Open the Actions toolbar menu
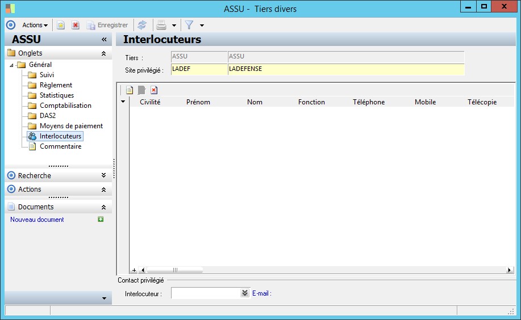The height and width of the screenshot is (320, 521). click(x=35, y=25)
